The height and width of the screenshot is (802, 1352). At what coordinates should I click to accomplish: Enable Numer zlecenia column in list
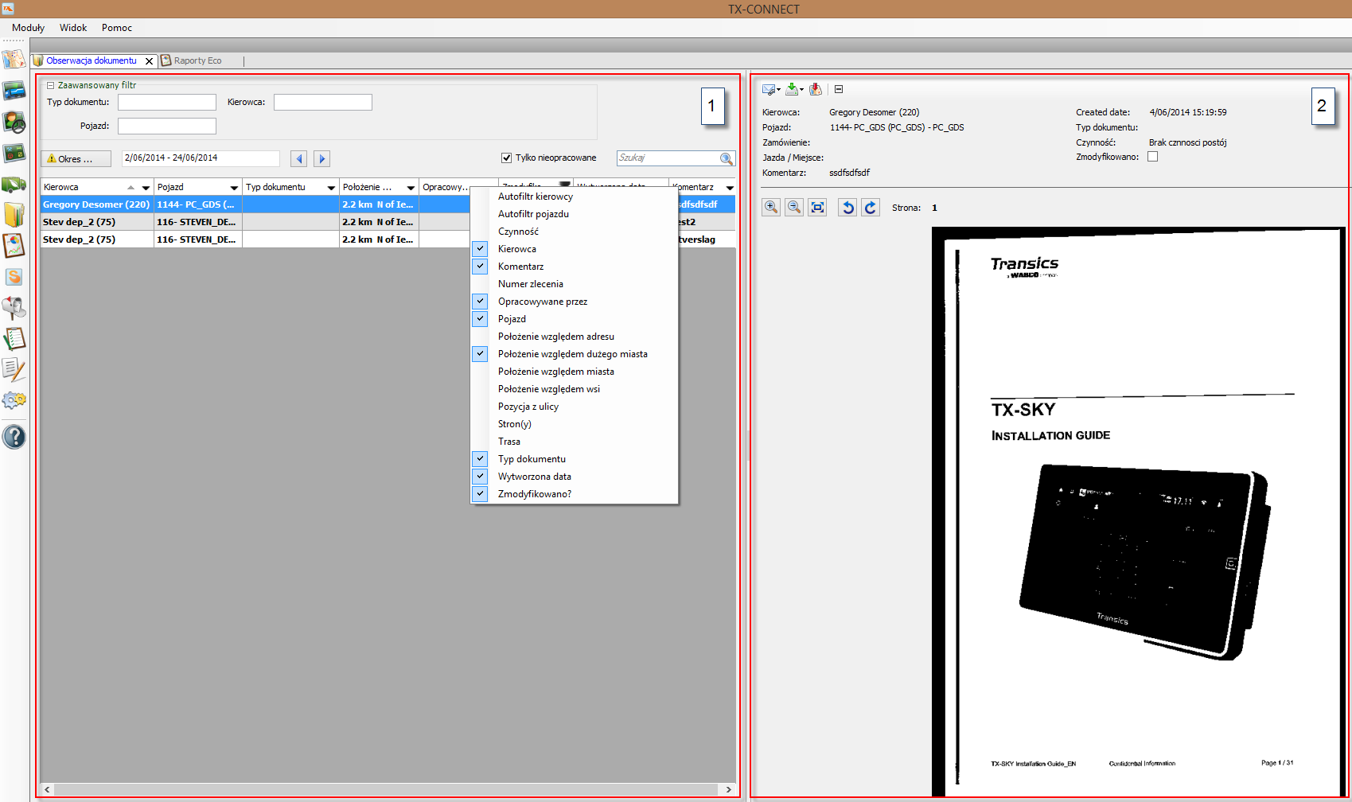[530, 284]
